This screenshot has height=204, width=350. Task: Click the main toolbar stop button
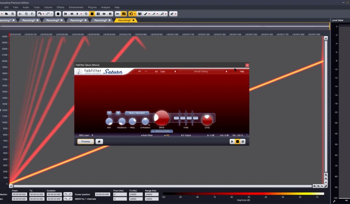point(92,14)
